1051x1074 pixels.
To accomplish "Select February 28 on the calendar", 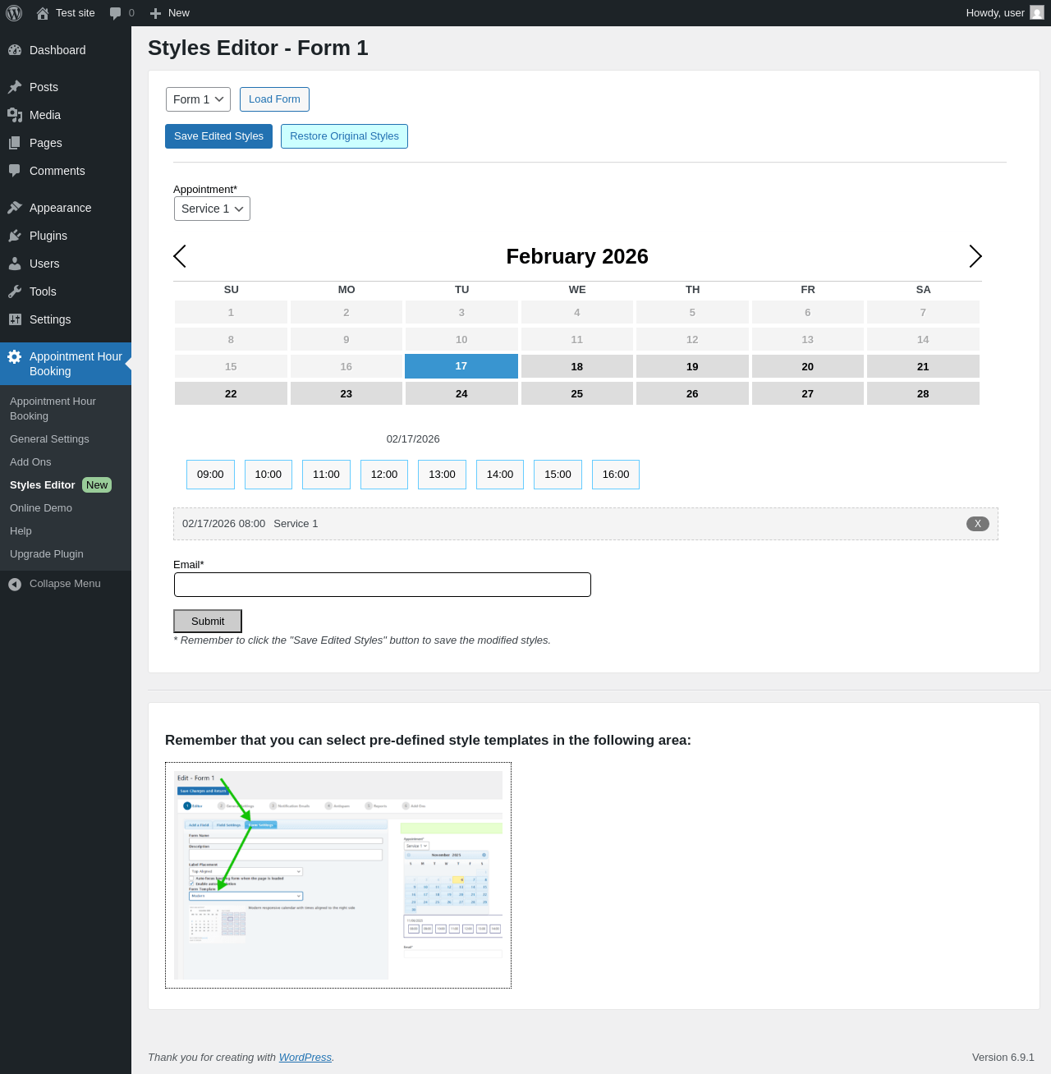I will point(923,394).
